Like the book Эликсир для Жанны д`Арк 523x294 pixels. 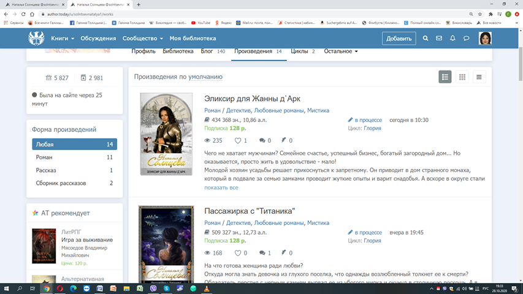[x=238, y=140]
